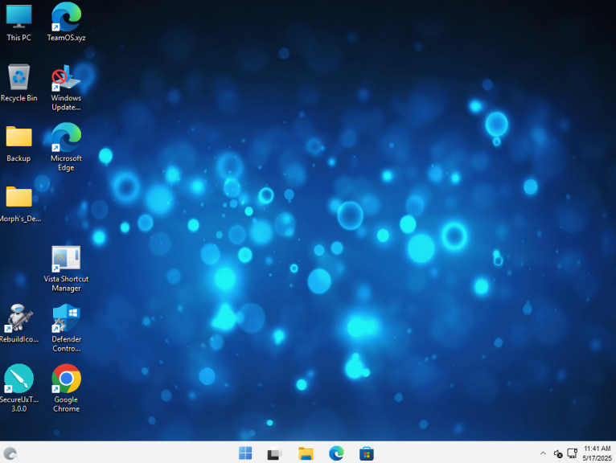
Task: Click the Recycle Bin label text
Action: tap(18, 98)
